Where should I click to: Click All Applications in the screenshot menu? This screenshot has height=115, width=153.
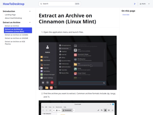point(65,45)
